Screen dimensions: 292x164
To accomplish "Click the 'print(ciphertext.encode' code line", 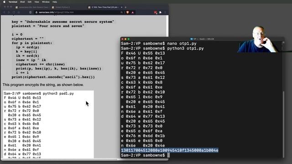I will click(53, 77).
